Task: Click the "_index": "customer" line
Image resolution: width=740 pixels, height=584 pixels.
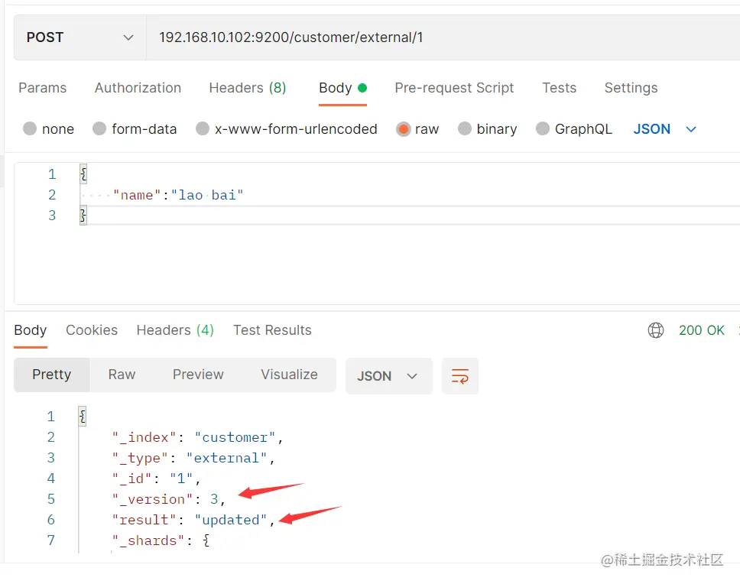Action: (x=197, y=437)
